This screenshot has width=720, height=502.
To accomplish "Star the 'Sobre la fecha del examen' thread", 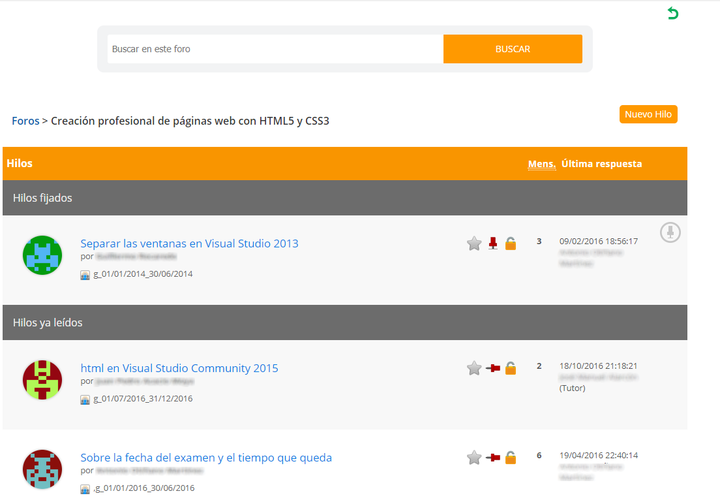I will tap(474, 458).
